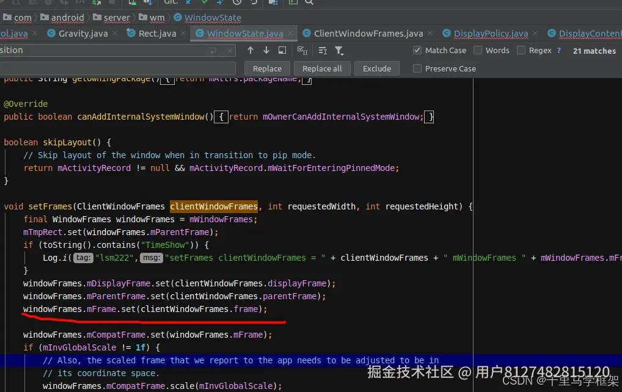Viewport: 622px width, 392px height.
Task: Click the new line icon in search field
Action: [x=213, y=51]
